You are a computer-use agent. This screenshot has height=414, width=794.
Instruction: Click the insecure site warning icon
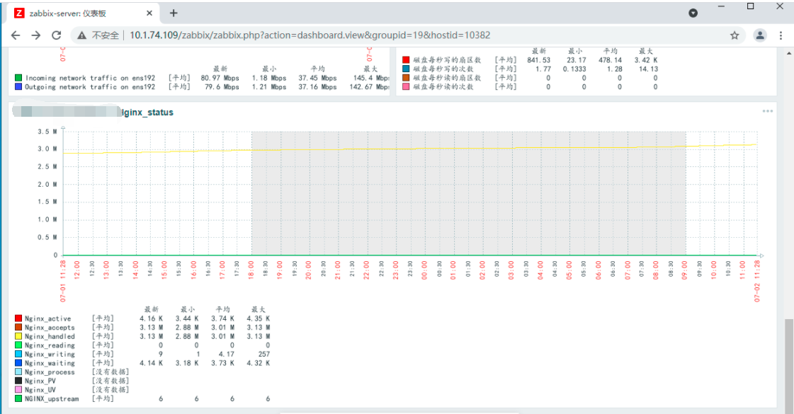point(81,35)
